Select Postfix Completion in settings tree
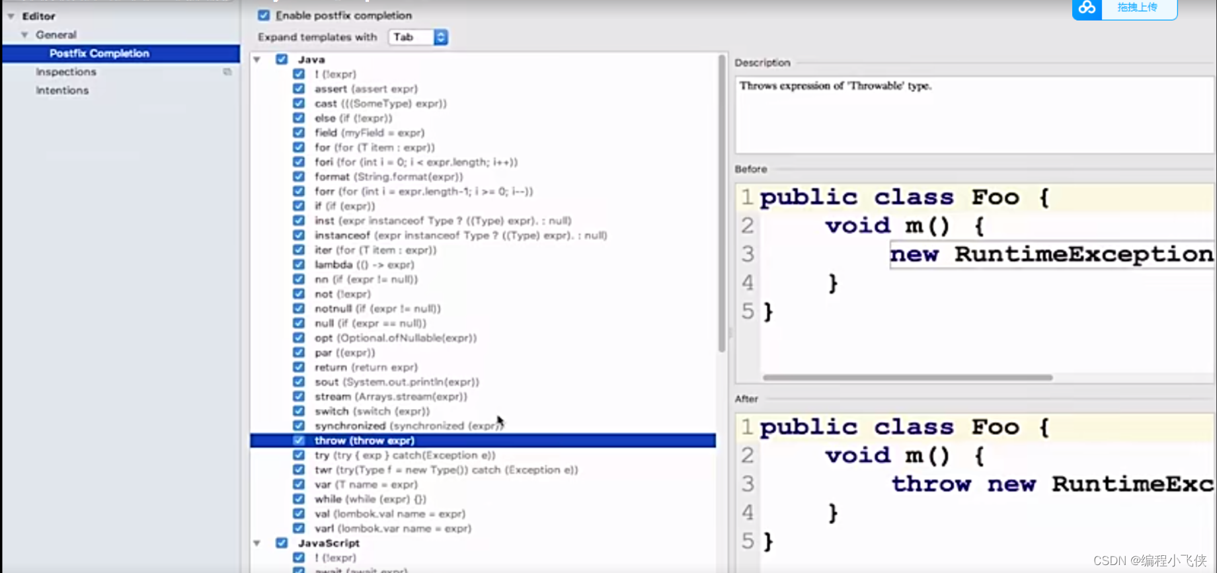This screenshot has height=573, width=1217. coord(121,53)
